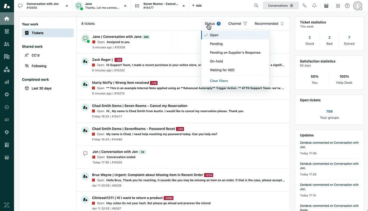Viewport: 368px width, 211px height.
Task: Open the Admin settings gear icon
Action: [6, 94]
